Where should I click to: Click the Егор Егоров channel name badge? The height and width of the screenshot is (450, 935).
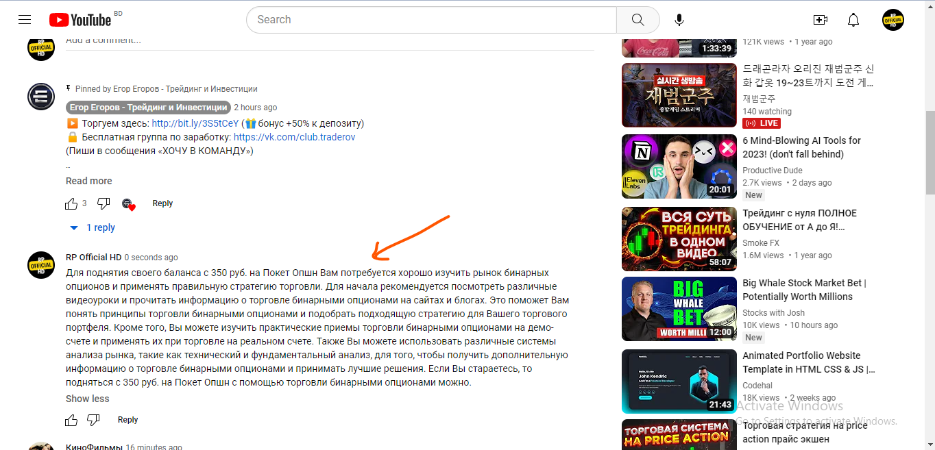(x=149, y=108)
